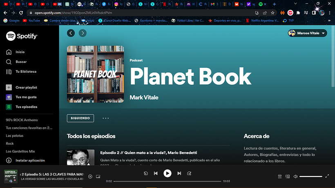Save current episode with the plus icon

(90, 177)
